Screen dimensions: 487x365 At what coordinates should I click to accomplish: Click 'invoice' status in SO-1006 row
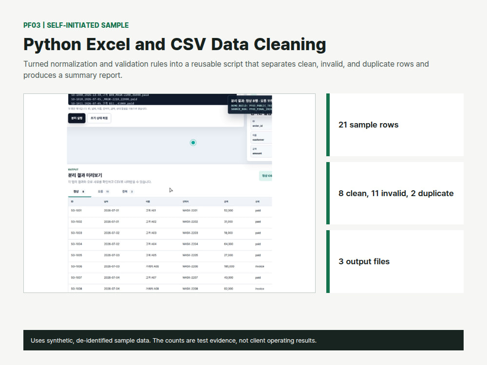click(260, 266)
